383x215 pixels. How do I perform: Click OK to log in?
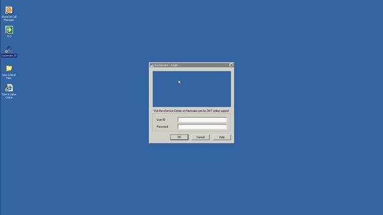pyautogui.click(x=179, y=137)
